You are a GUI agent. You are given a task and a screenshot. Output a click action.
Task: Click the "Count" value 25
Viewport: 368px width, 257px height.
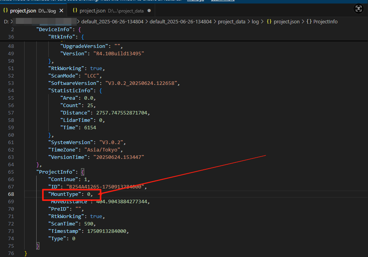90,105
